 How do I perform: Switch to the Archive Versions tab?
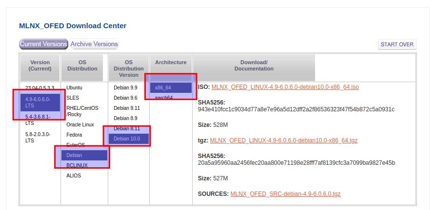coord(94,44)
